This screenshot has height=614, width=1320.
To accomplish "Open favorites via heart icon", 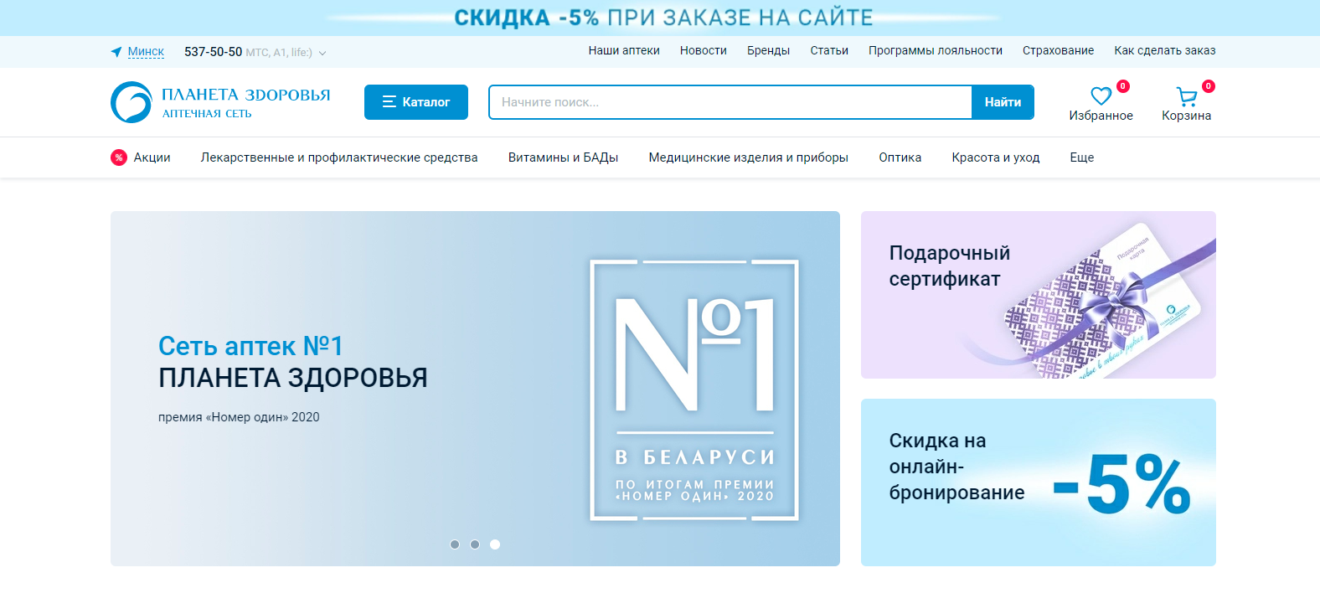I will (1101, 95).
